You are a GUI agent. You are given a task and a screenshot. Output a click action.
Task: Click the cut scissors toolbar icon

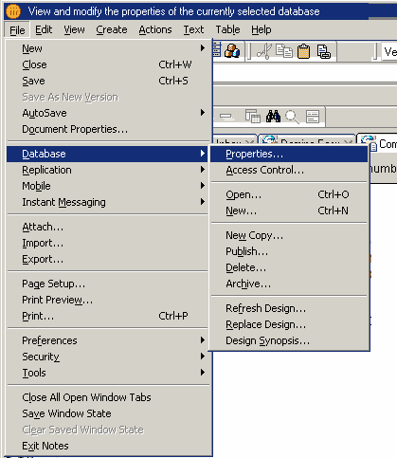[264, 51]
